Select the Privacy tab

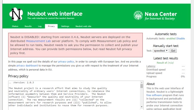click(51, 26)
